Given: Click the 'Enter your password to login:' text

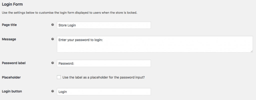Looking at the screenshot, I should pos(80,40).
